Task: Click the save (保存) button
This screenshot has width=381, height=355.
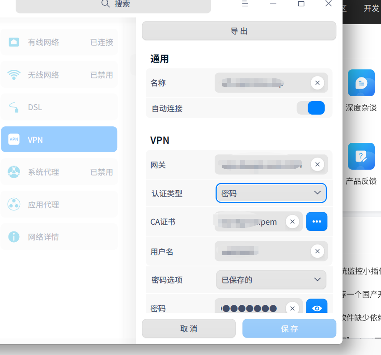Action: [x=289, y=329]
